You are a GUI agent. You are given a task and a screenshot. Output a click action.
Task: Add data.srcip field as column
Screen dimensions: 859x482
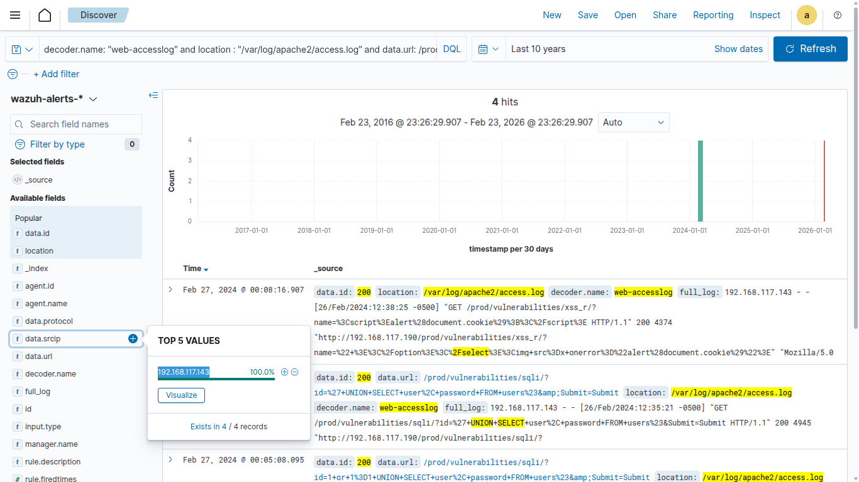pyautogui.click(x=133, y=339)
